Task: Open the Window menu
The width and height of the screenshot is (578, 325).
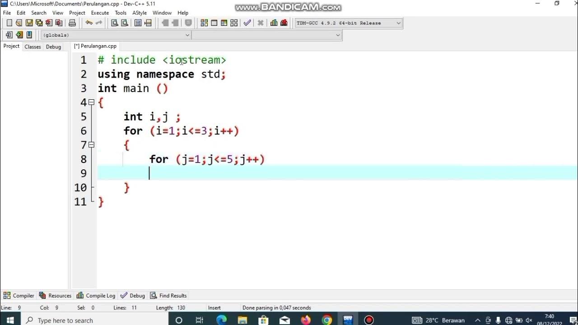Action: [162, 13]
